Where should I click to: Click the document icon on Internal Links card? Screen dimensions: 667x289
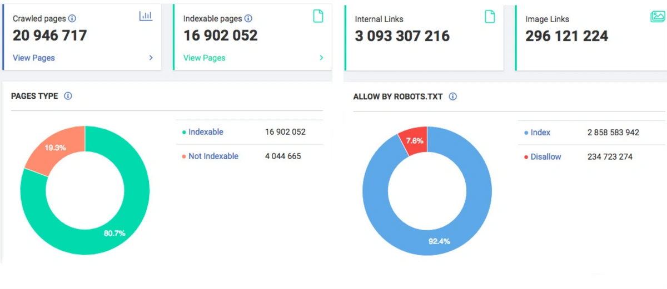coord(490,17)
